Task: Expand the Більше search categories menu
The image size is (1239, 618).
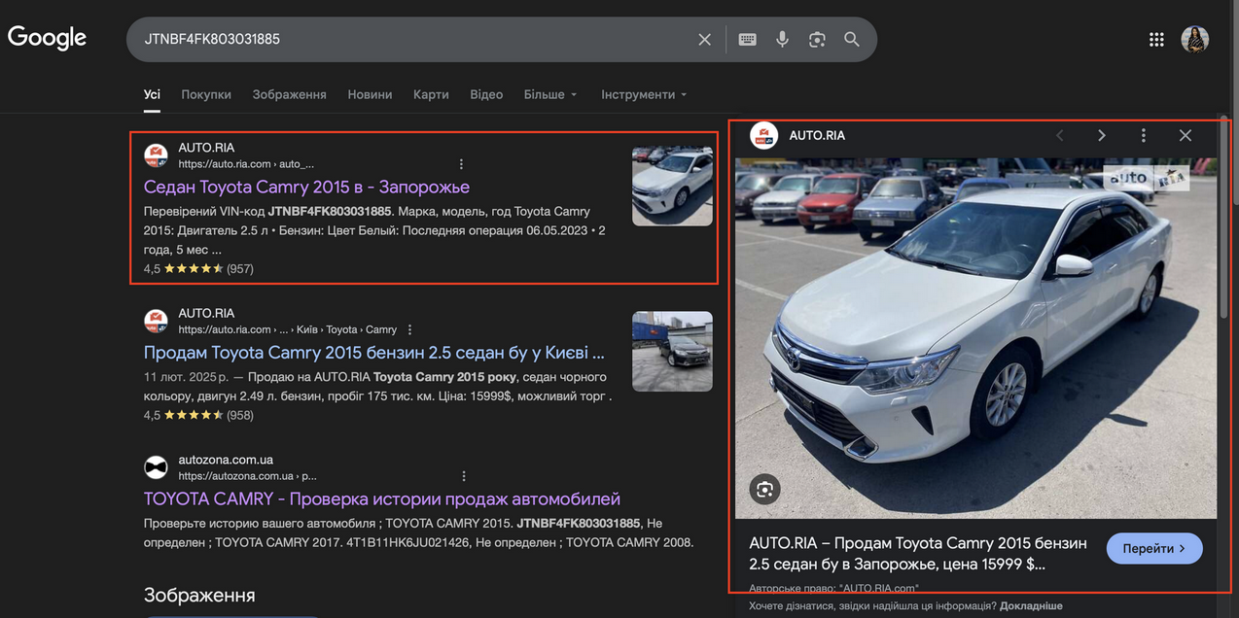Action: click(550, 94)
